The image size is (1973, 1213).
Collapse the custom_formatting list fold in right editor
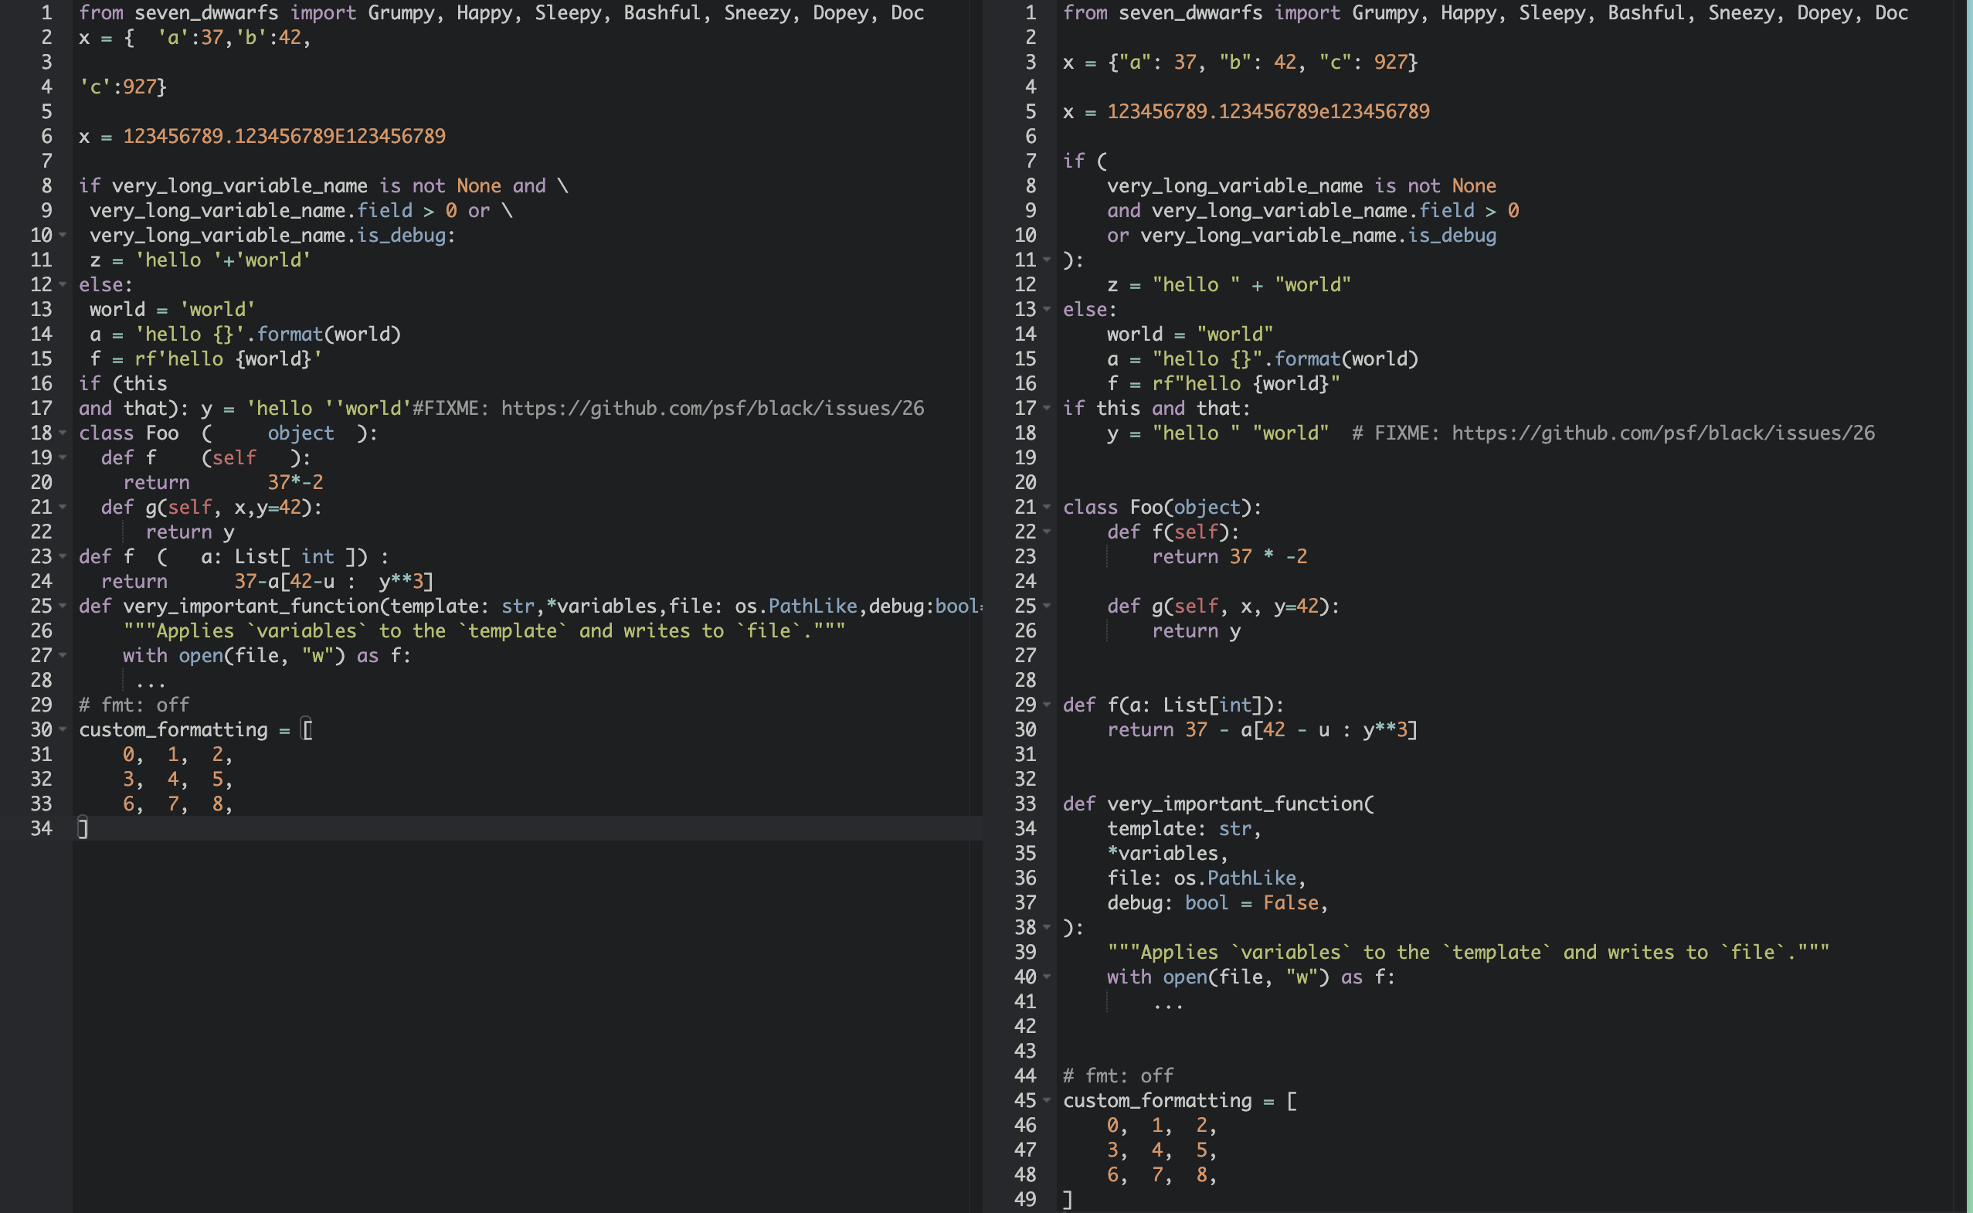click(x=1048, y=1101)
